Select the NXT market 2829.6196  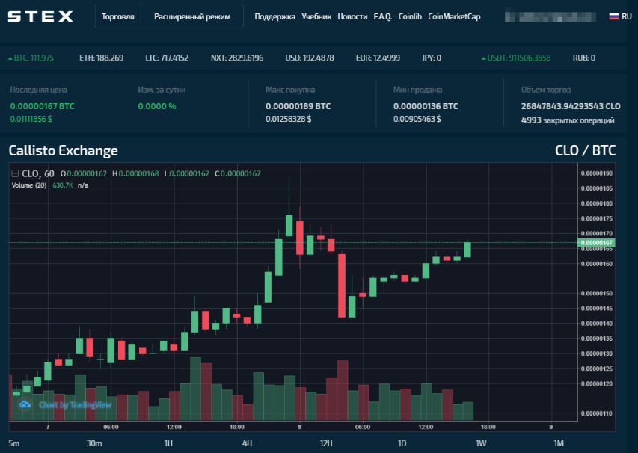click(x=237, y=58)
